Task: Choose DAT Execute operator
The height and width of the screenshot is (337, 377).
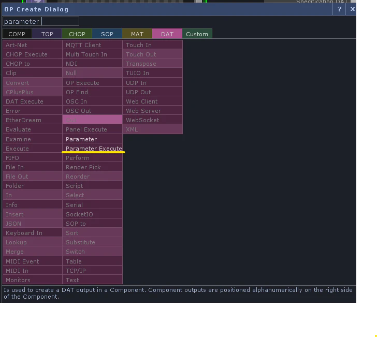Action: (33, 101)
